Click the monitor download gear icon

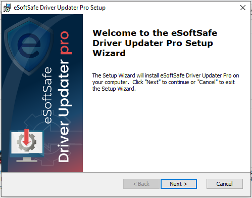click(x=27, y=146)
